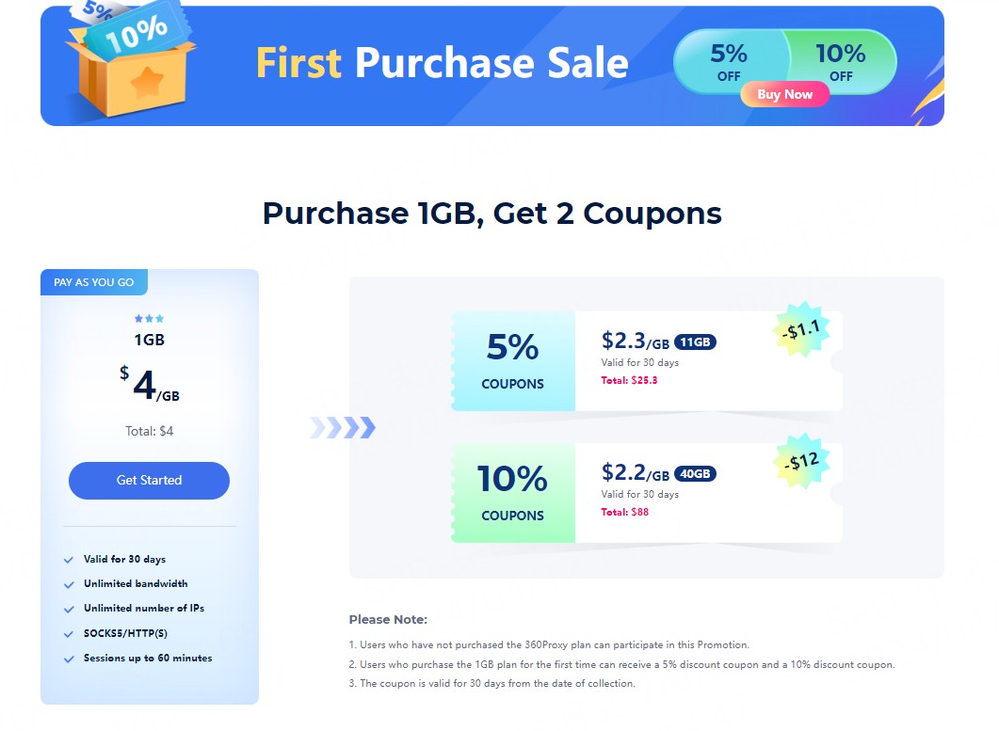Click checkmark beside SOCKS5/HTTP(S)
999x731 pixels.
pos(69,635)
